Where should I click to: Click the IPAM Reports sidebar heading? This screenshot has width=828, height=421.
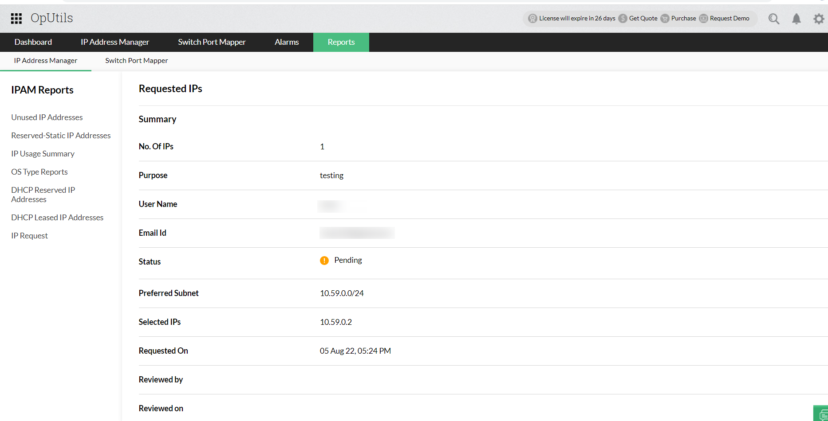(42, 90)
